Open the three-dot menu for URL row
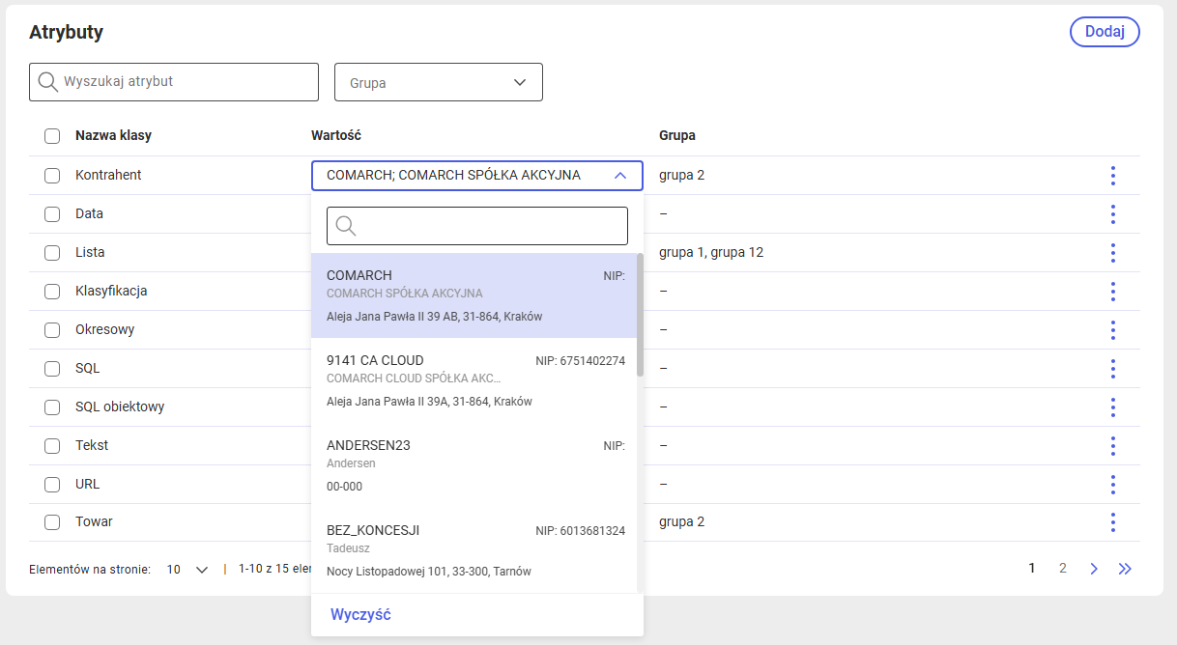1177x645 pixels. [x=1113, y=485]
